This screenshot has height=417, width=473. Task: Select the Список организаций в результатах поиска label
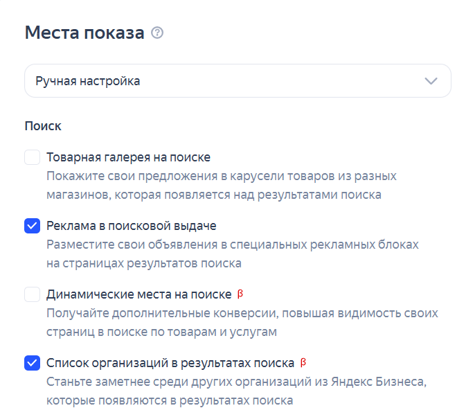[170, 363]
